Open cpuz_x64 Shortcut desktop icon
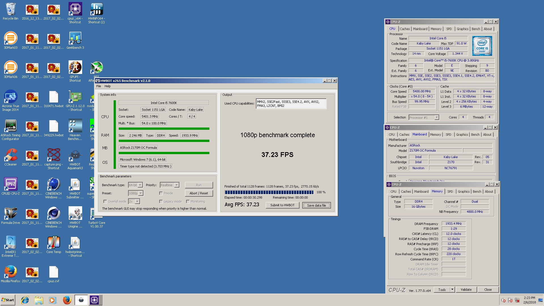The height and width of the screenshot is (306, 544). [x=75, y=13]
